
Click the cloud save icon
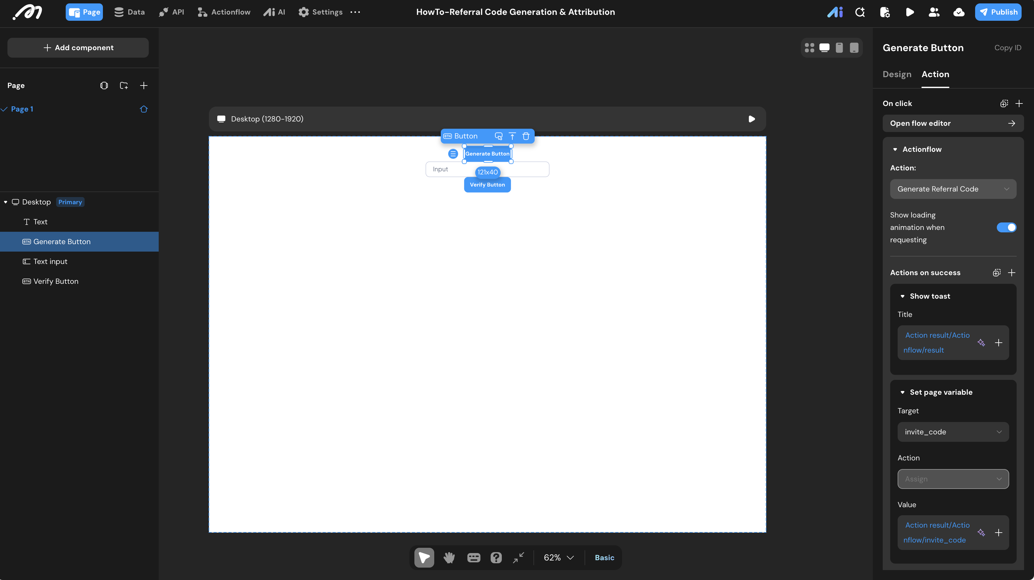(959, 12)
